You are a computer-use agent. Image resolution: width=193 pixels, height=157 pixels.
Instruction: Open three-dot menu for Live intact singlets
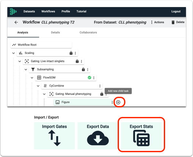(x=81, y=61)
